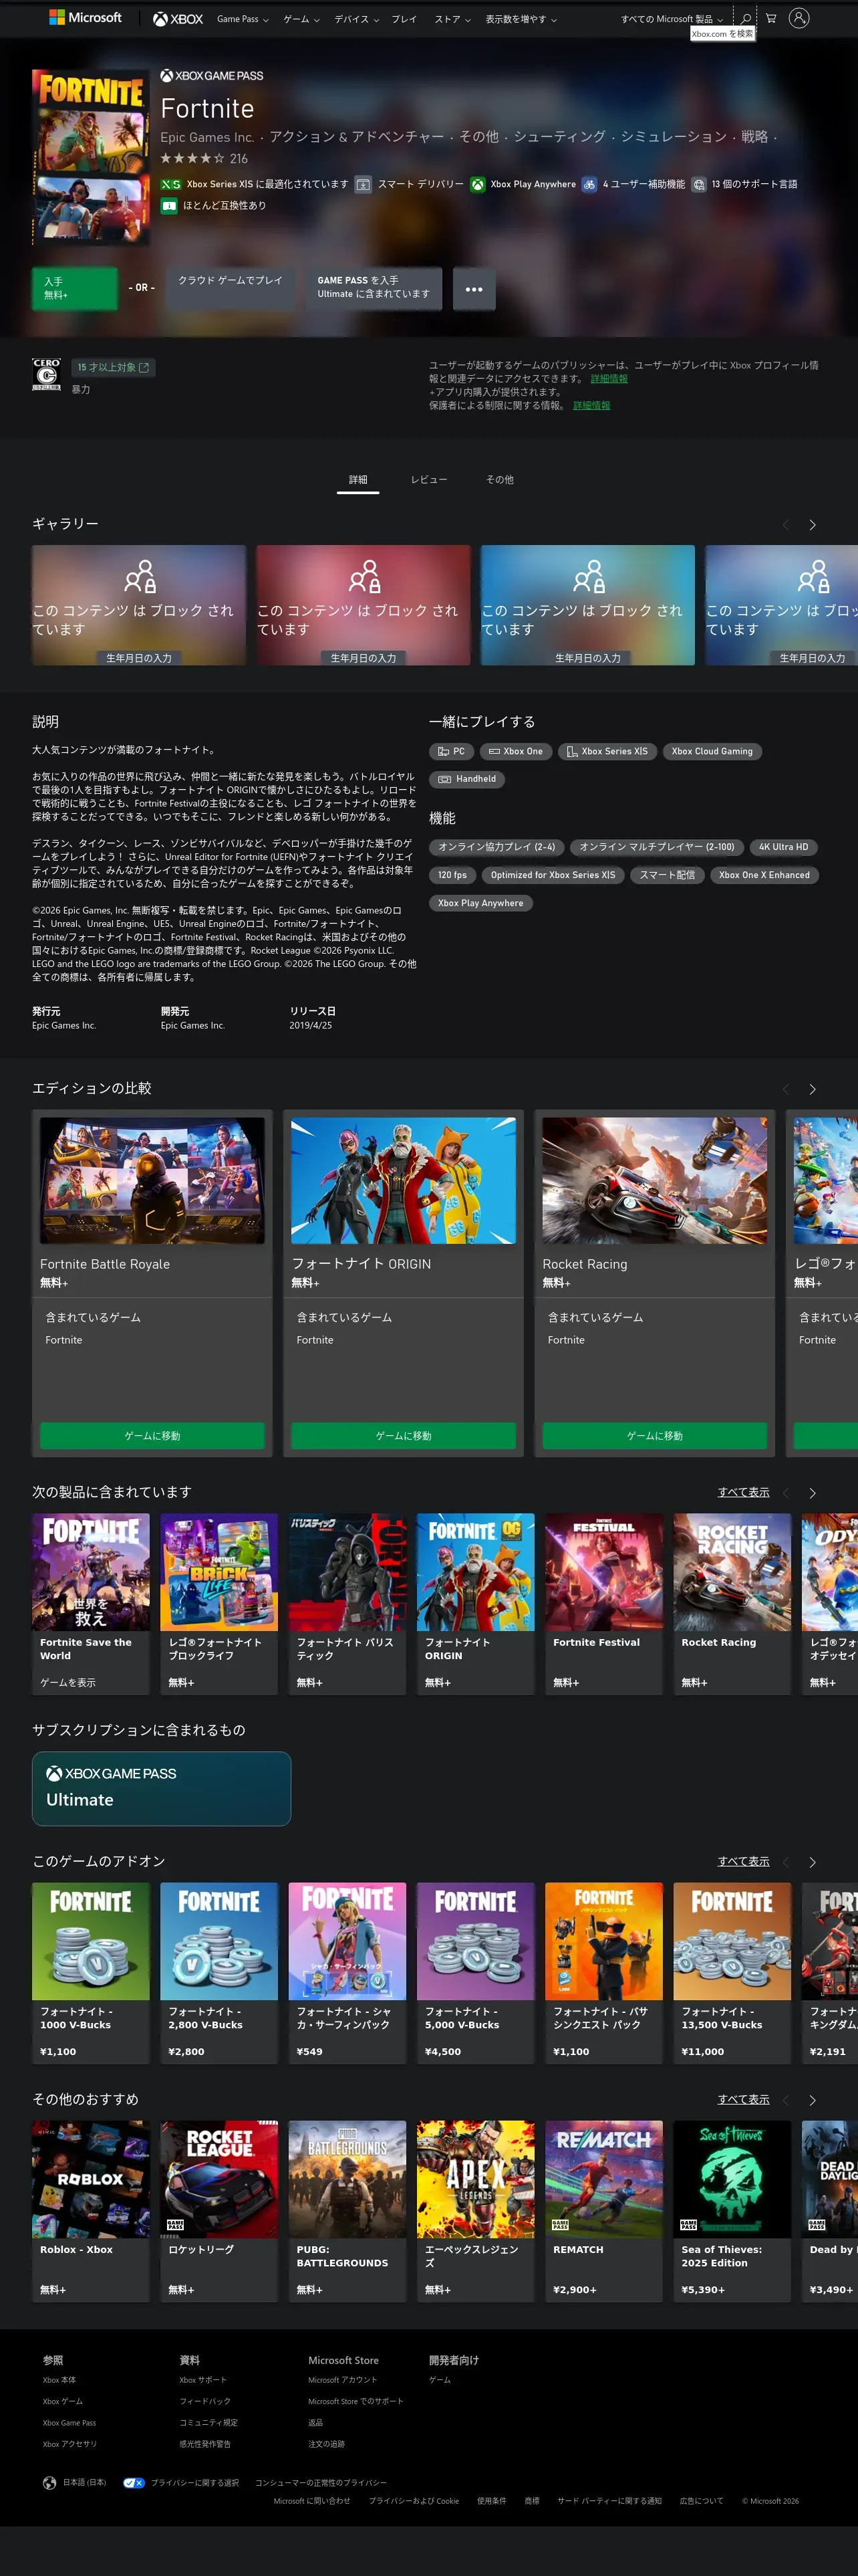Click the ギャラリー previous arrow

[786, 525]
